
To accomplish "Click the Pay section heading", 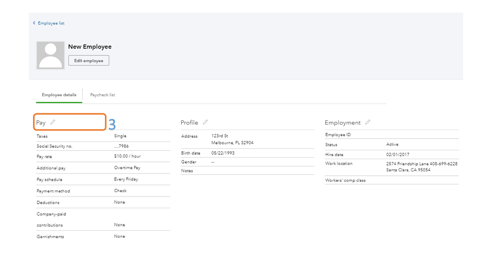I will (41, 123).
